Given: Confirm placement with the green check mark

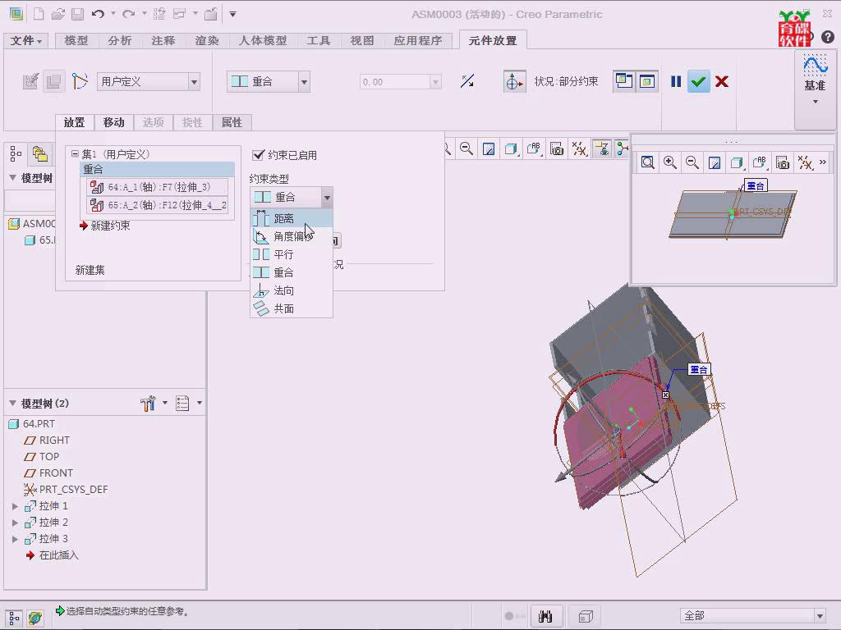Looking at the screenshot, I should [698, 81].
